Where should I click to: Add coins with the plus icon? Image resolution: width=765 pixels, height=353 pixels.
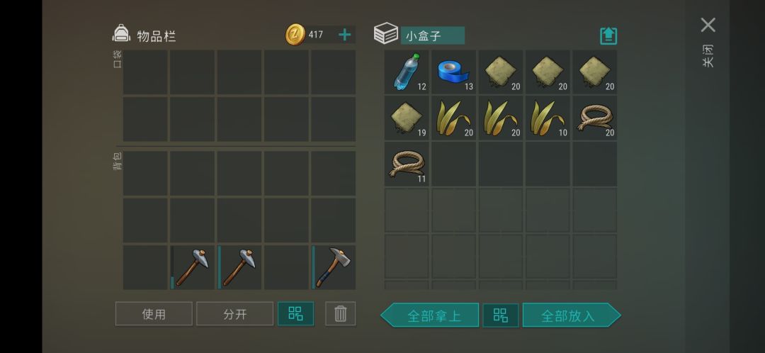[x=344, y=35]
